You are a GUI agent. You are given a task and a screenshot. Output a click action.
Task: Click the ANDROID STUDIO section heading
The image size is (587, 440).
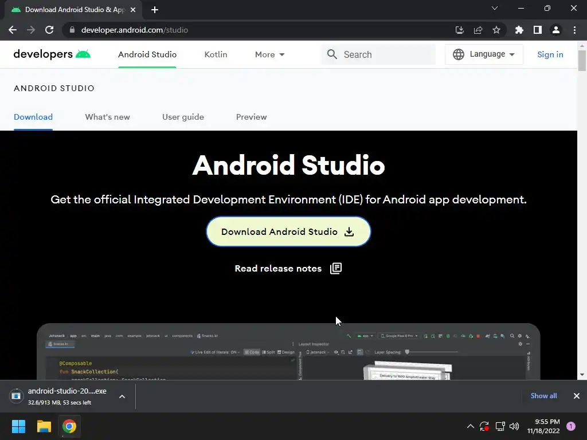[54, 88]
